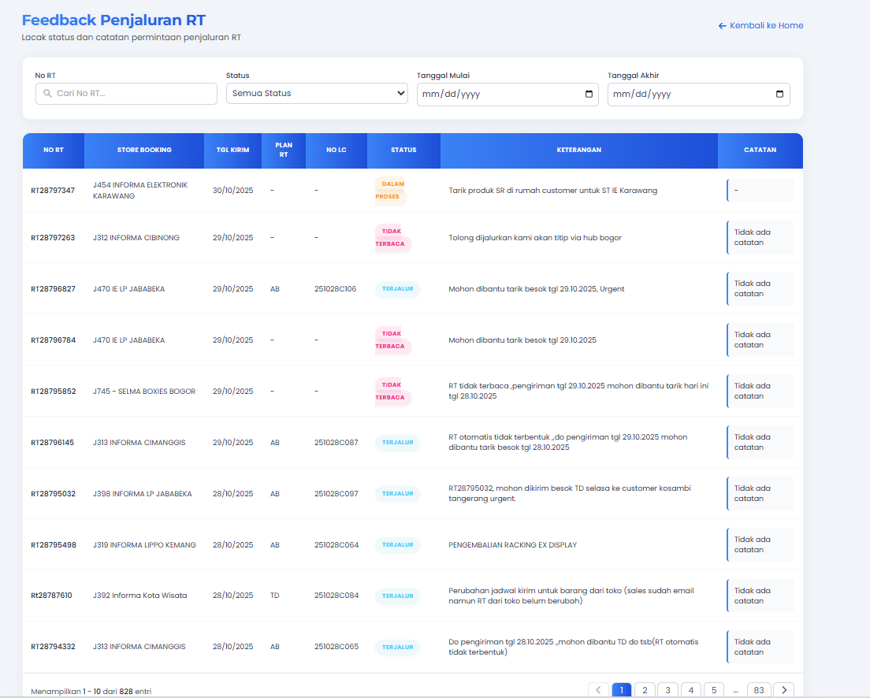Expand the Status filter chevron
The height and width of the screenshot is (698, 870).
[x=400, y=93]
